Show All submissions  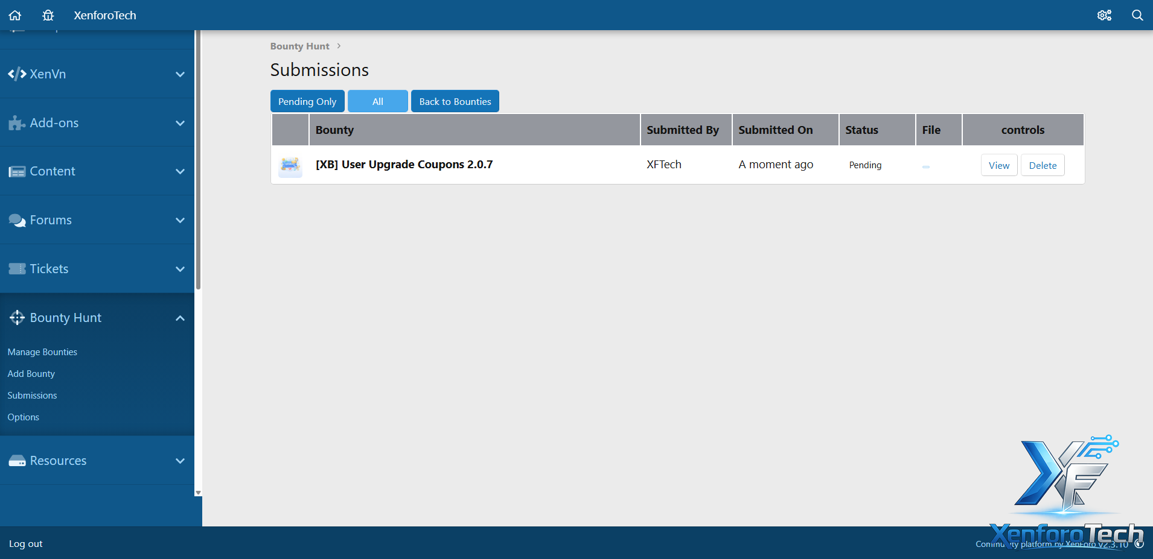377,101
